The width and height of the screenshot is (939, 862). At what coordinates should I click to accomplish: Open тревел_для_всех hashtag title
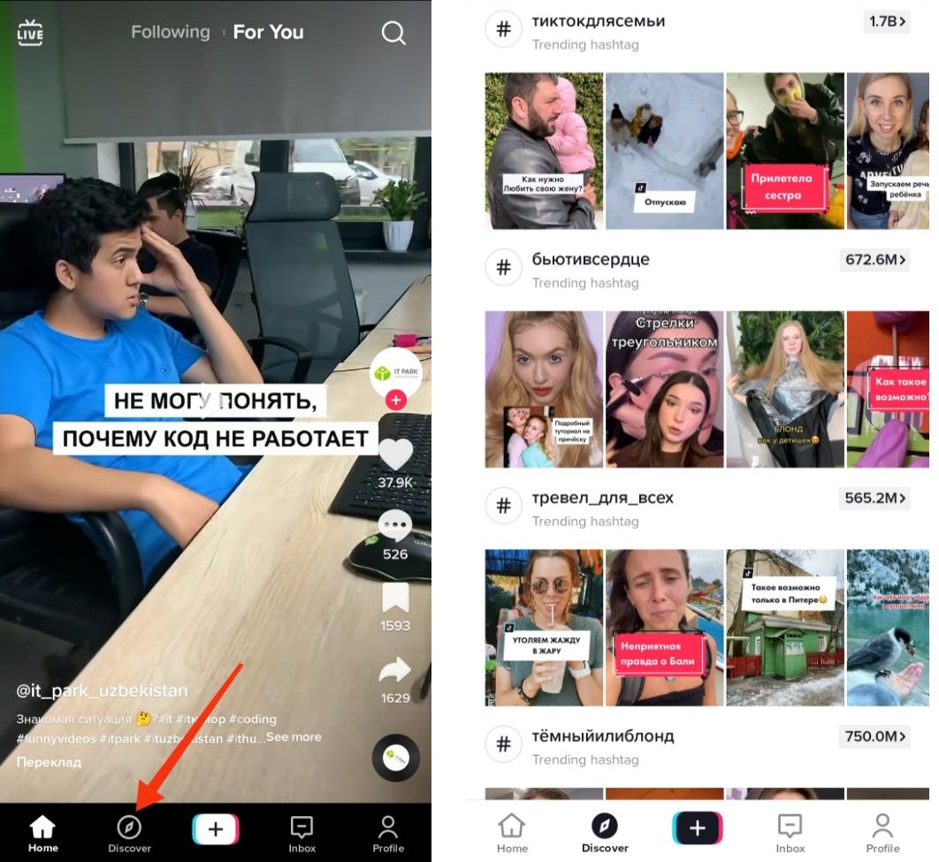coord(602,498)
